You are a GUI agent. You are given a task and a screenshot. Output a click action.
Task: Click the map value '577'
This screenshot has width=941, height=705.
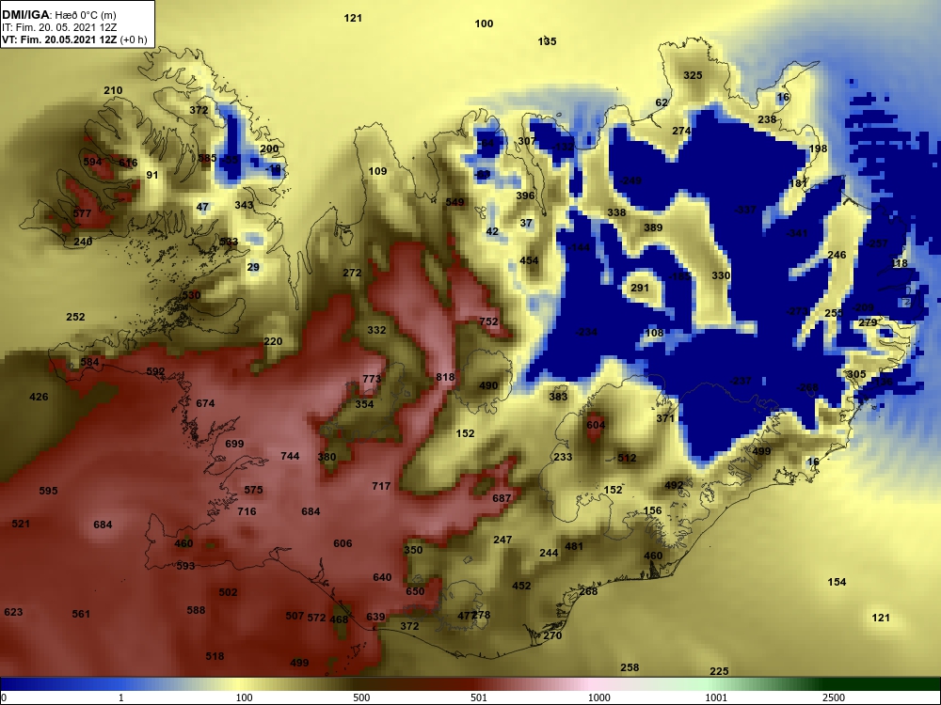click(82, 213)
